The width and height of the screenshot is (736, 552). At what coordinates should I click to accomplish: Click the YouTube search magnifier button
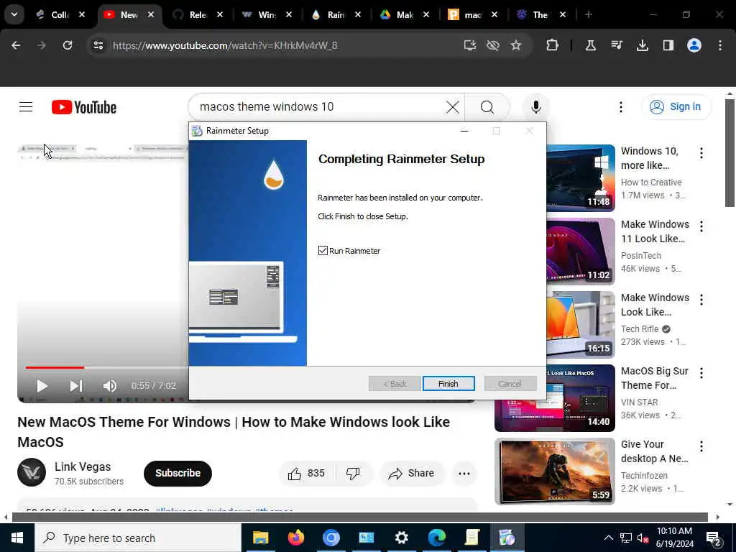pyautogui.click(x=487, y=107)
